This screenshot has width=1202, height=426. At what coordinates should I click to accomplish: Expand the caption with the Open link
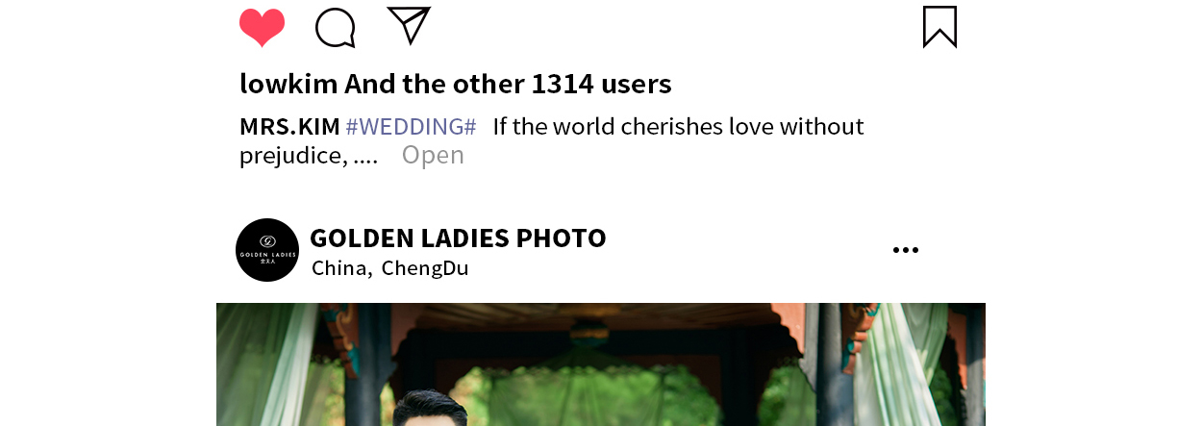pos(433,155)
